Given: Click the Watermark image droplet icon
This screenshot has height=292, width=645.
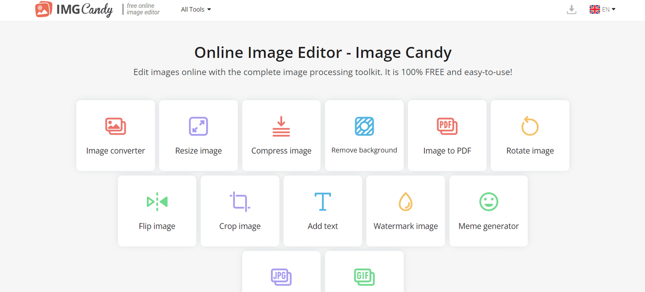Looking at the screenshot, I should tap(406, 202).
